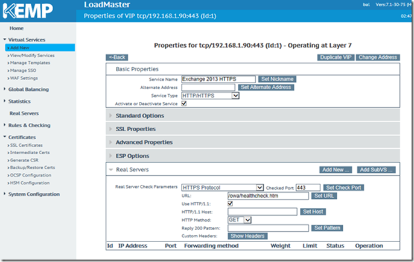Viewport: 414px width, 262px height.
Task: Open Generate CSR
Action: click(x=24, y=160)
